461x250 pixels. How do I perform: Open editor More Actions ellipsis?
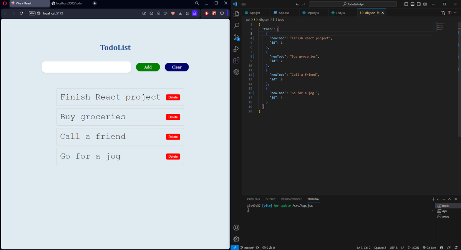click(x=456, y=13)
